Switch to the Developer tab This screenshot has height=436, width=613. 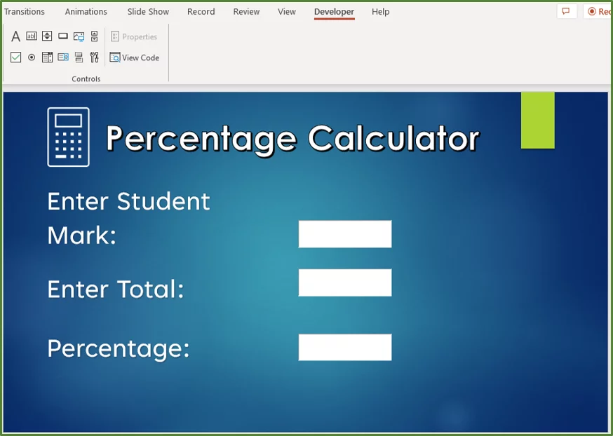coord(334,12)
